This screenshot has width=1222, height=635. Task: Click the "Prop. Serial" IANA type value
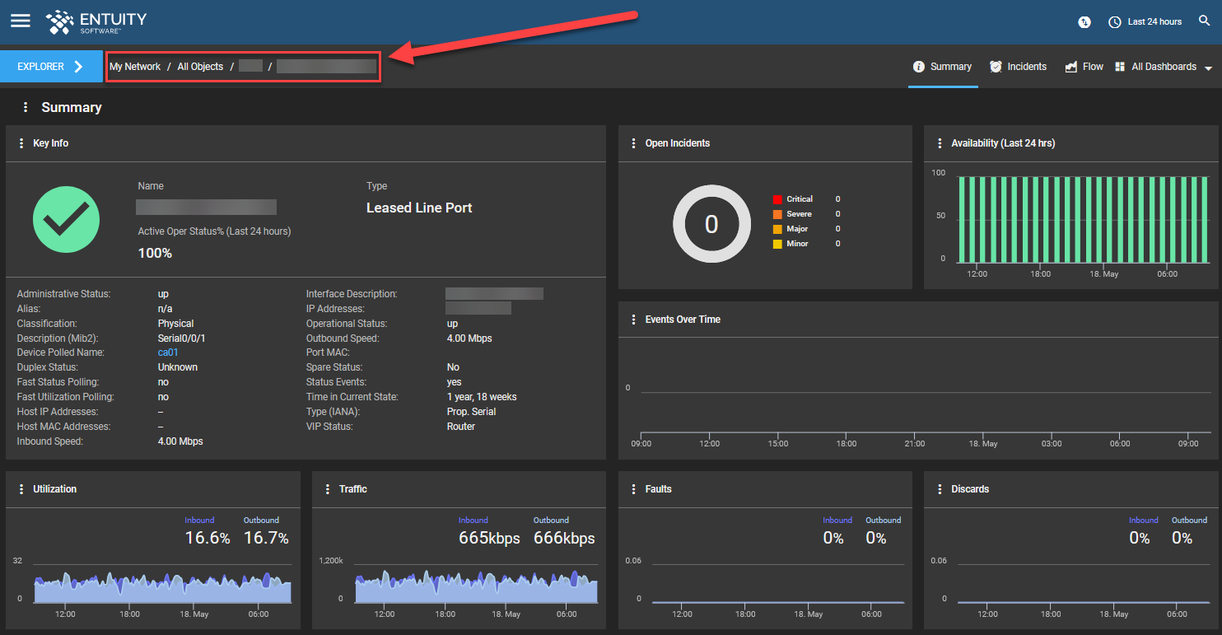472,412
